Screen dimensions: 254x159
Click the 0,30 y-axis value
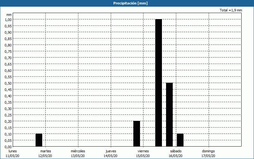tap(8, 108)
